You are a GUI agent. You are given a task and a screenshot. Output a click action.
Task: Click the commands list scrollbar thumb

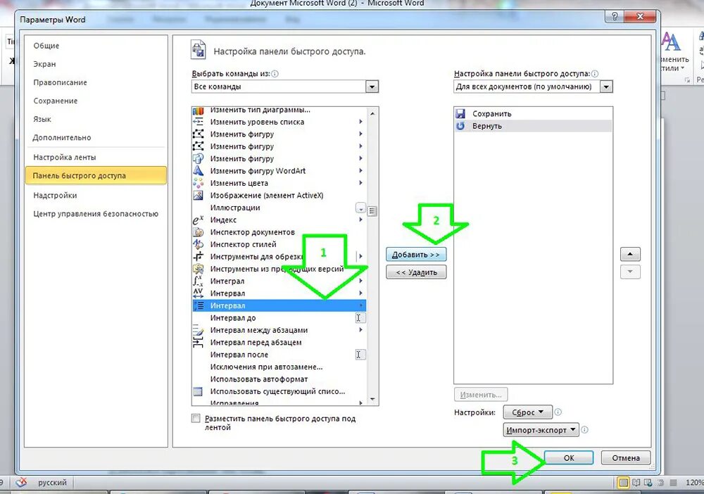point(372,211)
